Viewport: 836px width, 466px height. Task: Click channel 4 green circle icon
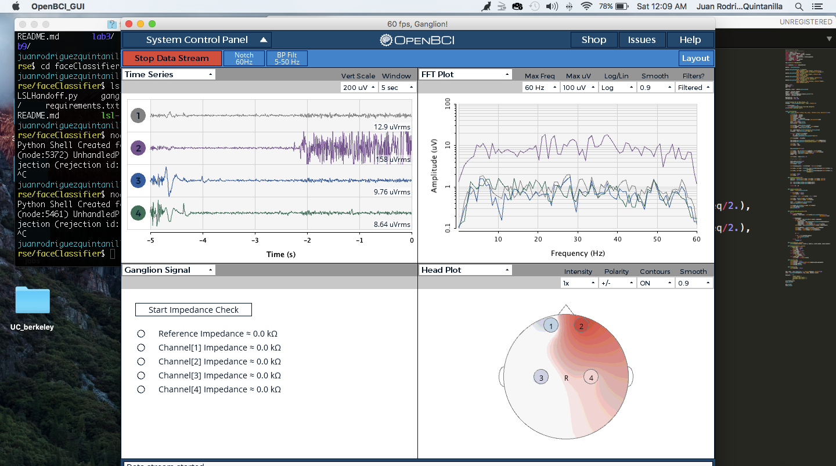pos(138,214)
